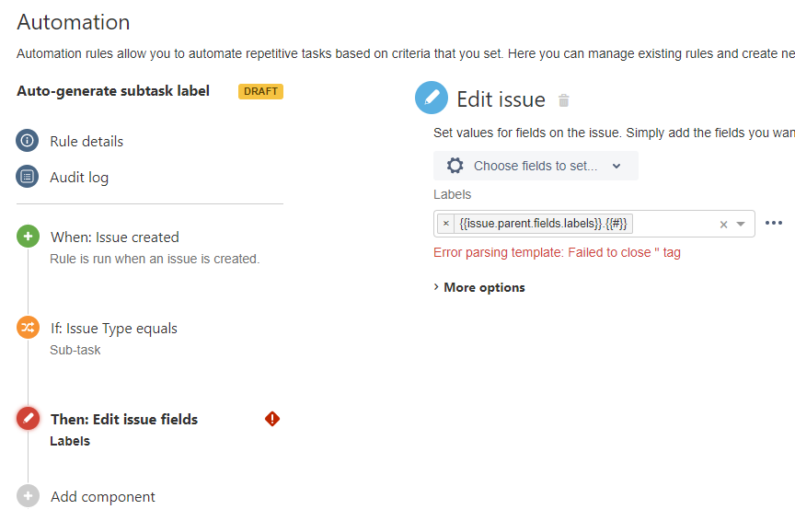Open Rule details info icon
The image size is (795, 521).
click(x=28, y=141)
